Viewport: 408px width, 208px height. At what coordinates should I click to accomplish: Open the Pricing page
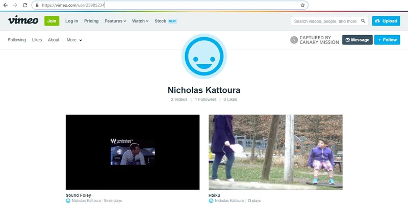(x=91, y=21)
